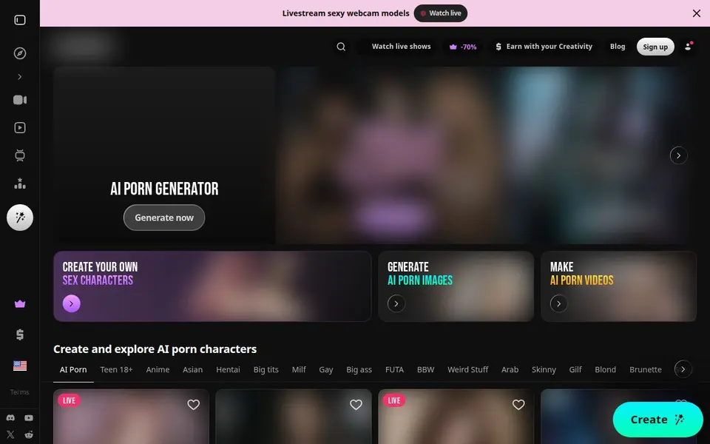Open the YouTube icon link
Image resolution: width=710 pixels, height=444 pixels.
pyautogui.click(x=29, y=417)
